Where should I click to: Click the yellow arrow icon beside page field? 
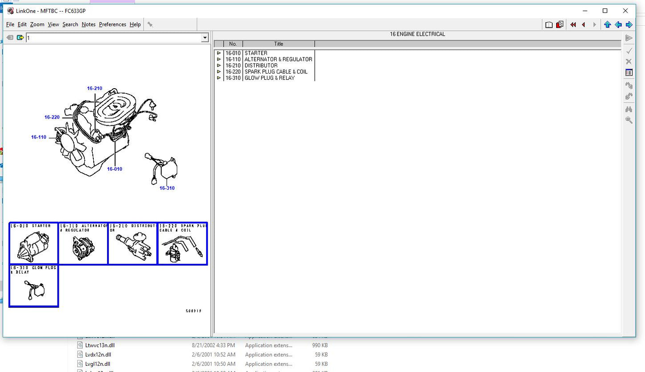tap(20, 38)
